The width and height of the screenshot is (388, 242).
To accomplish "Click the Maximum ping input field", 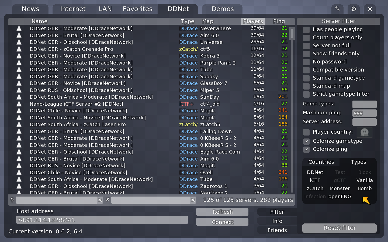I will (x=364, y=113).
